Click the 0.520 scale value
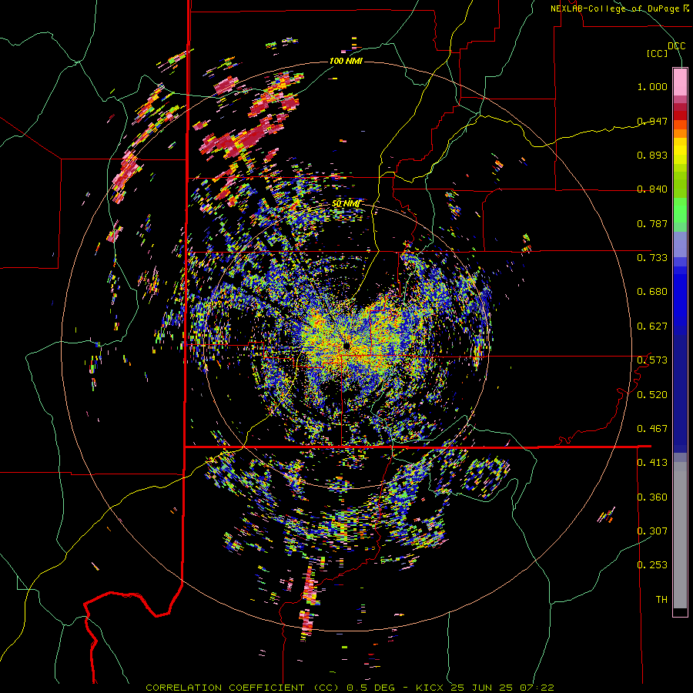 coord(652,394)
